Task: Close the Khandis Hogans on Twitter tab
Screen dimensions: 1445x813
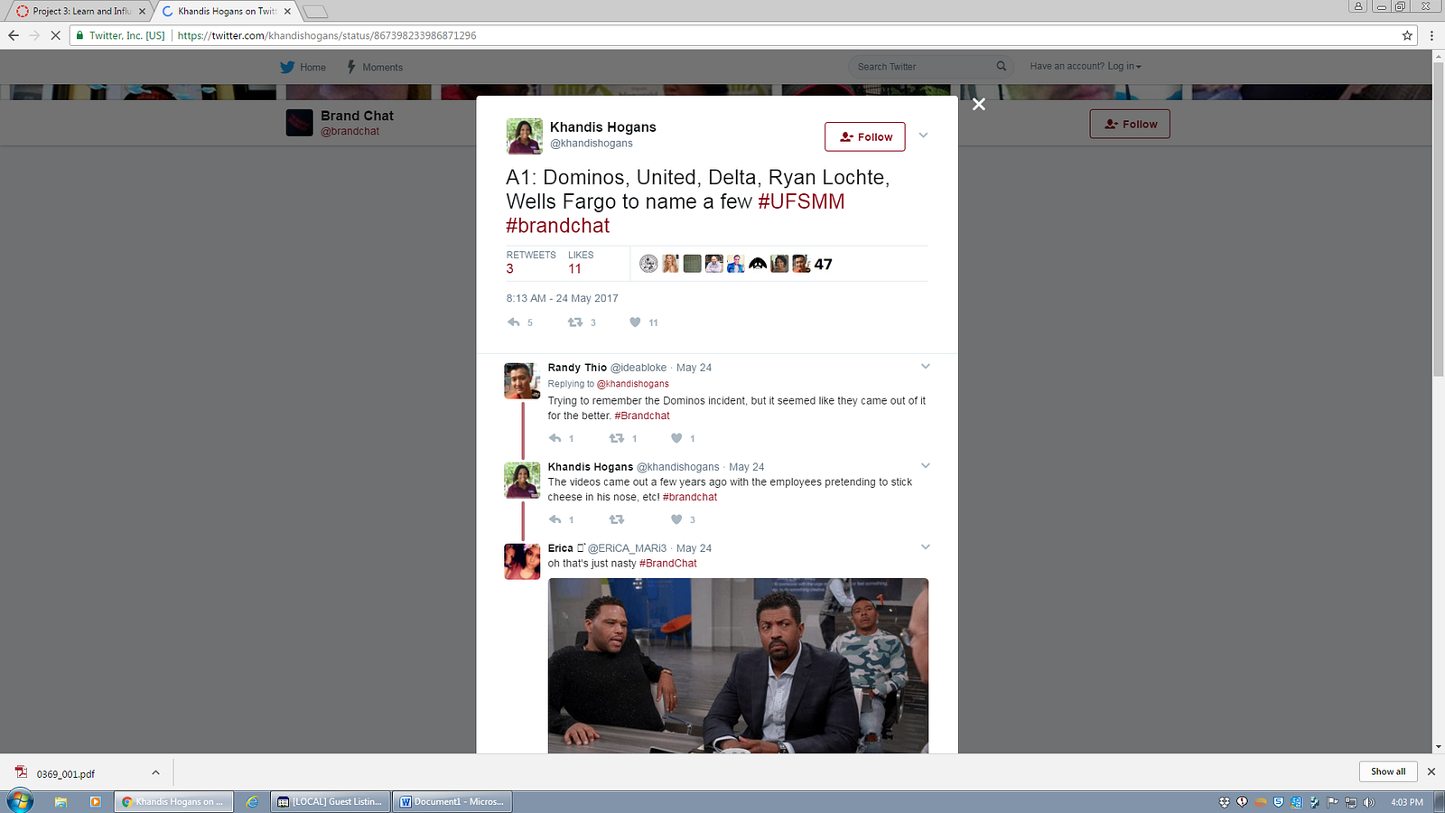Action: click(287, 12)
